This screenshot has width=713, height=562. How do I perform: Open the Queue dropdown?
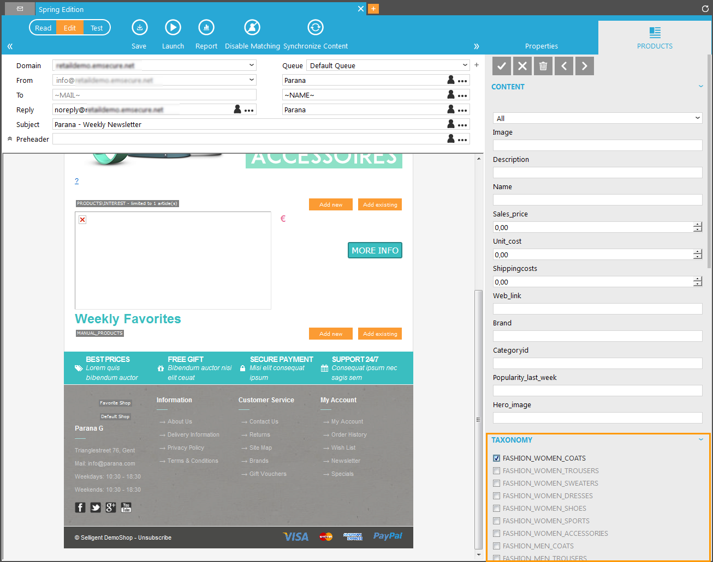[x=388, y=65]
